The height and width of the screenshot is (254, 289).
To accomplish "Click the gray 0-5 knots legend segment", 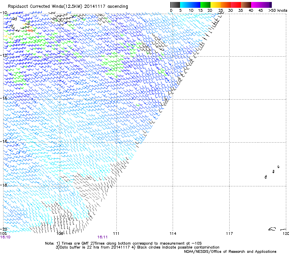I will (x=175, y=5).
